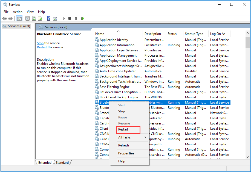Open Properties from the toolbar icon

27,18
